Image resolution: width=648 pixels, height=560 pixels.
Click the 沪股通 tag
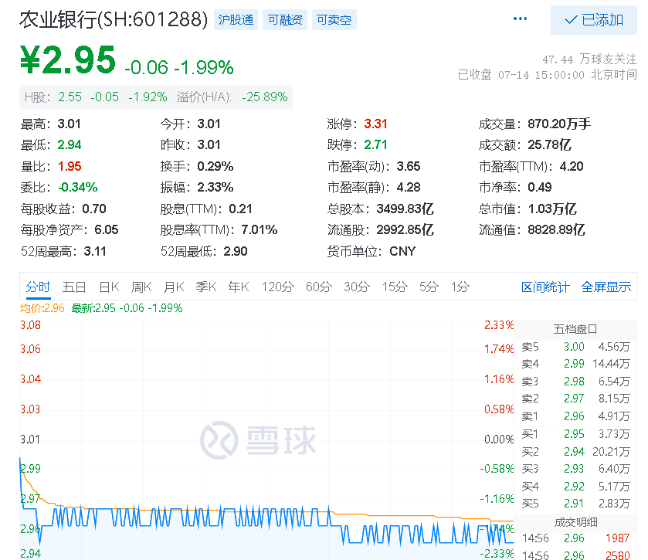point(236,20)
